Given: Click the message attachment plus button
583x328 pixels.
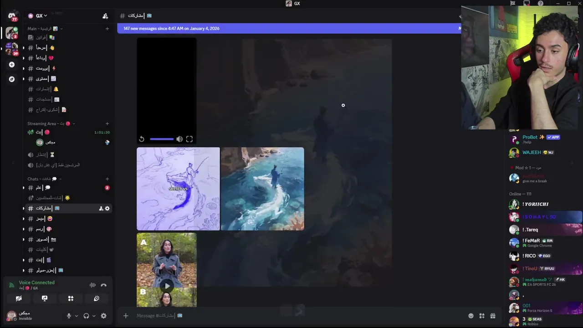Looking at the screenshot, I should 126,316.
